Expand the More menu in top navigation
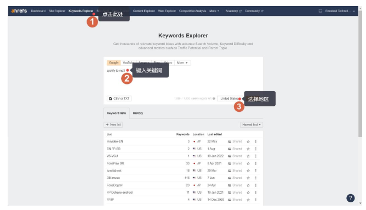The width and height of the screenshot is (366, 210). click(214, 11)
